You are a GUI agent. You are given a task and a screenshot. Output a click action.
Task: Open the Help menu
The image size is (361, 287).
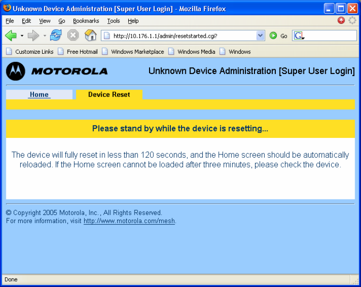tap(133, 21)
